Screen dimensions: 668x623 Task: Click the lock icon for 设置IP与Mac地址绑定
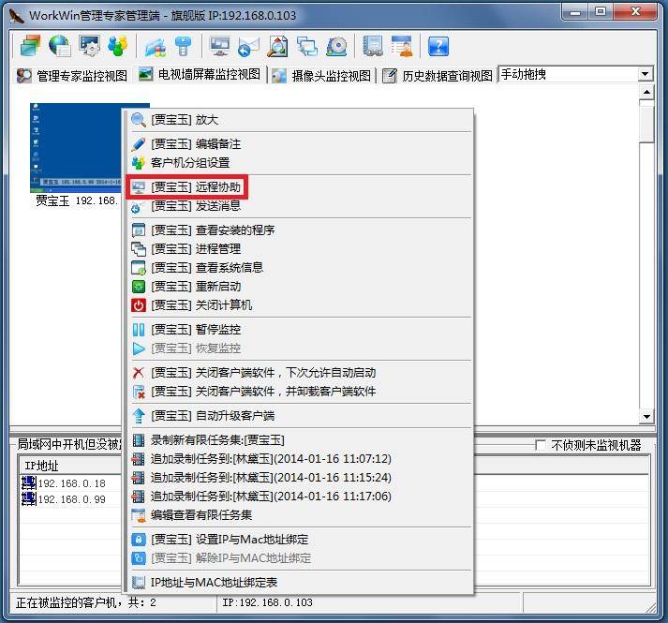[x=139, y=539]
